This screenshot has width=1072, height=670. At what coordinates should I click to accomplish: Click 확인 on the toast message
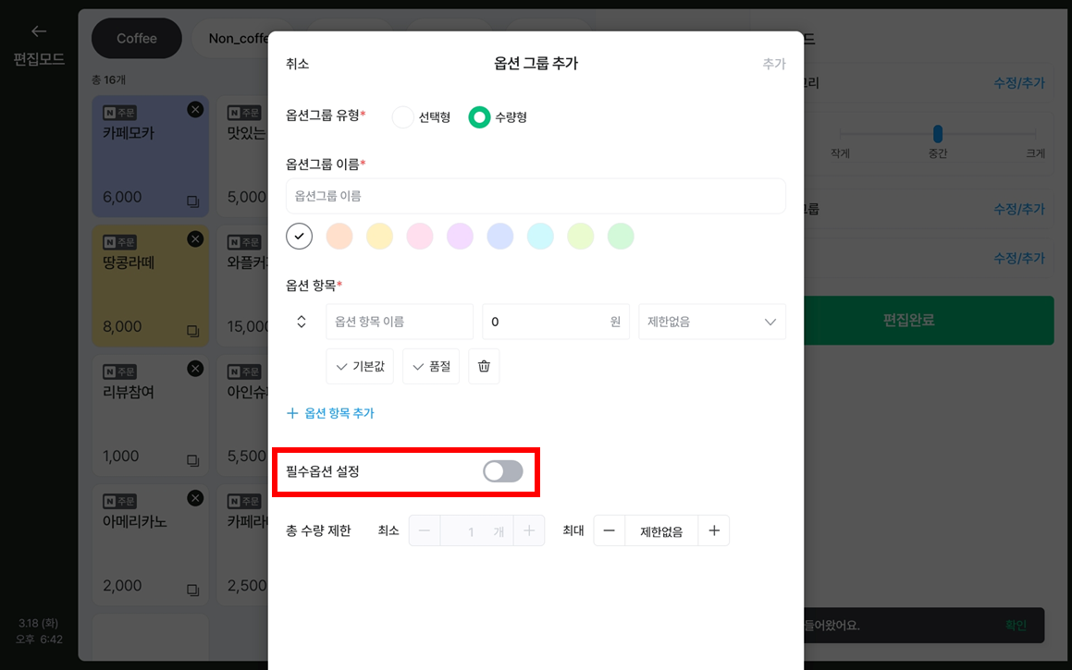pyautogui.click(x=1016, y=625)
